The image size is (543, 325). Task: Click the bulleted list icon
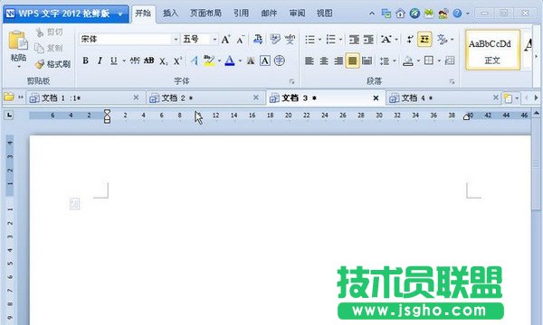310,40
